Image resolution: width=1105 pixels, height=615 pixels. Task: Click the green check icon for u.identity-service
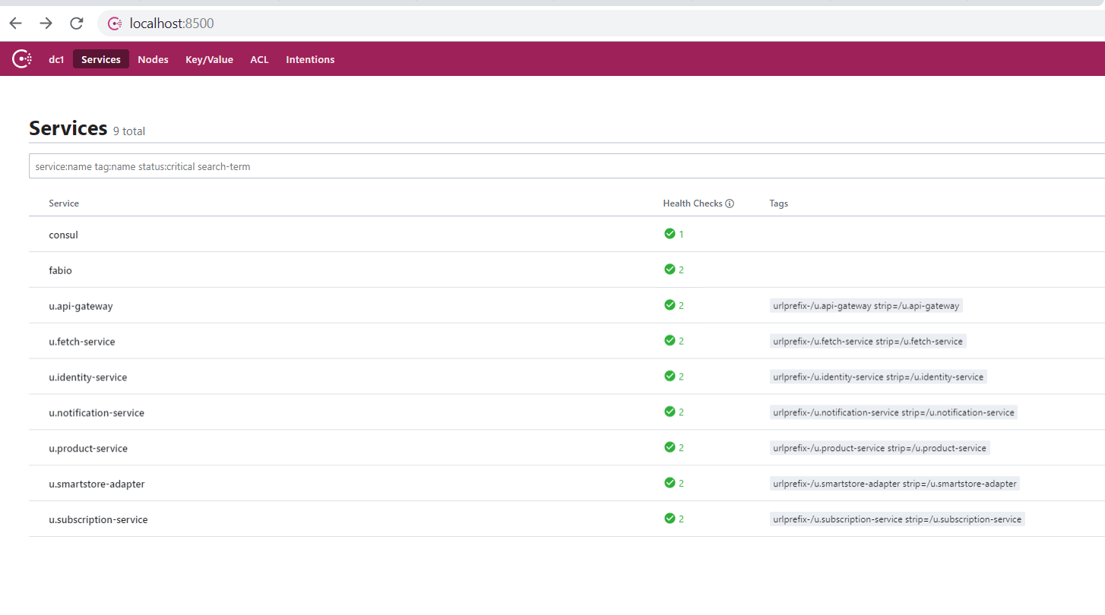(670, 377)
